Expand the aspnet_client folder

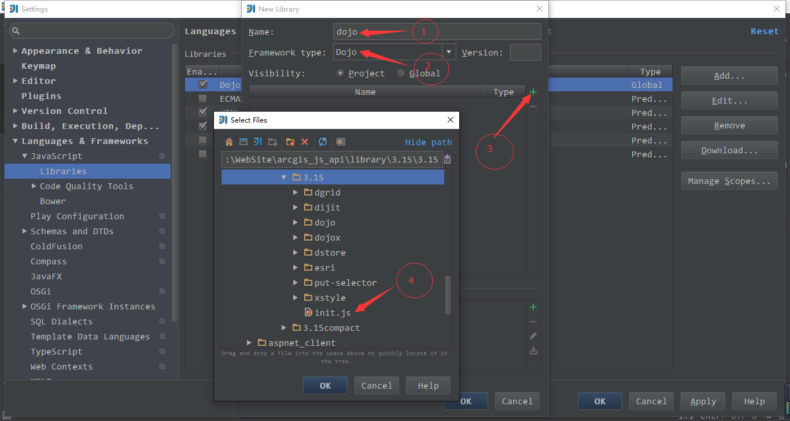click(x=249, y=343)
